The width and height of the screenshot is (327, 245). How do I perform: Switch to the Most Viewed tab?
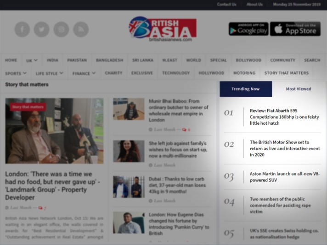click(x=298, y=89)
